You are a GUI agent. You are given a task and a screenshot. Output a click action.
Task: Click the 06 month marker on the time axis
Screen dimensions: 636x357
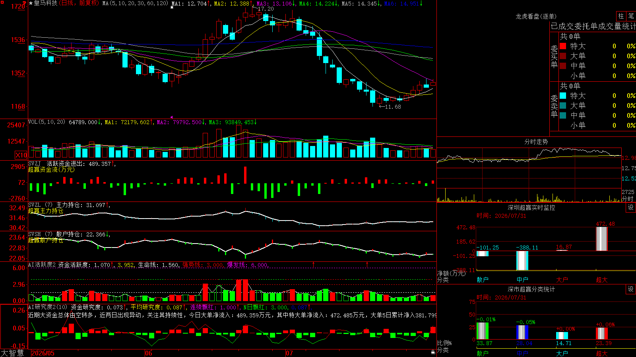click(x=149, y=353)
